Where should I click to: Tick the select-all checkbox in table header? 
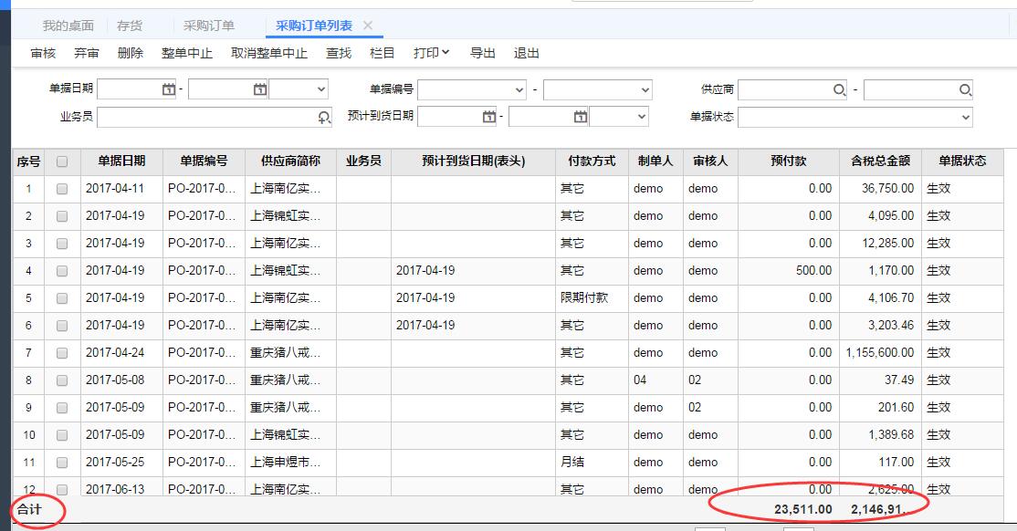click(62, 161)
